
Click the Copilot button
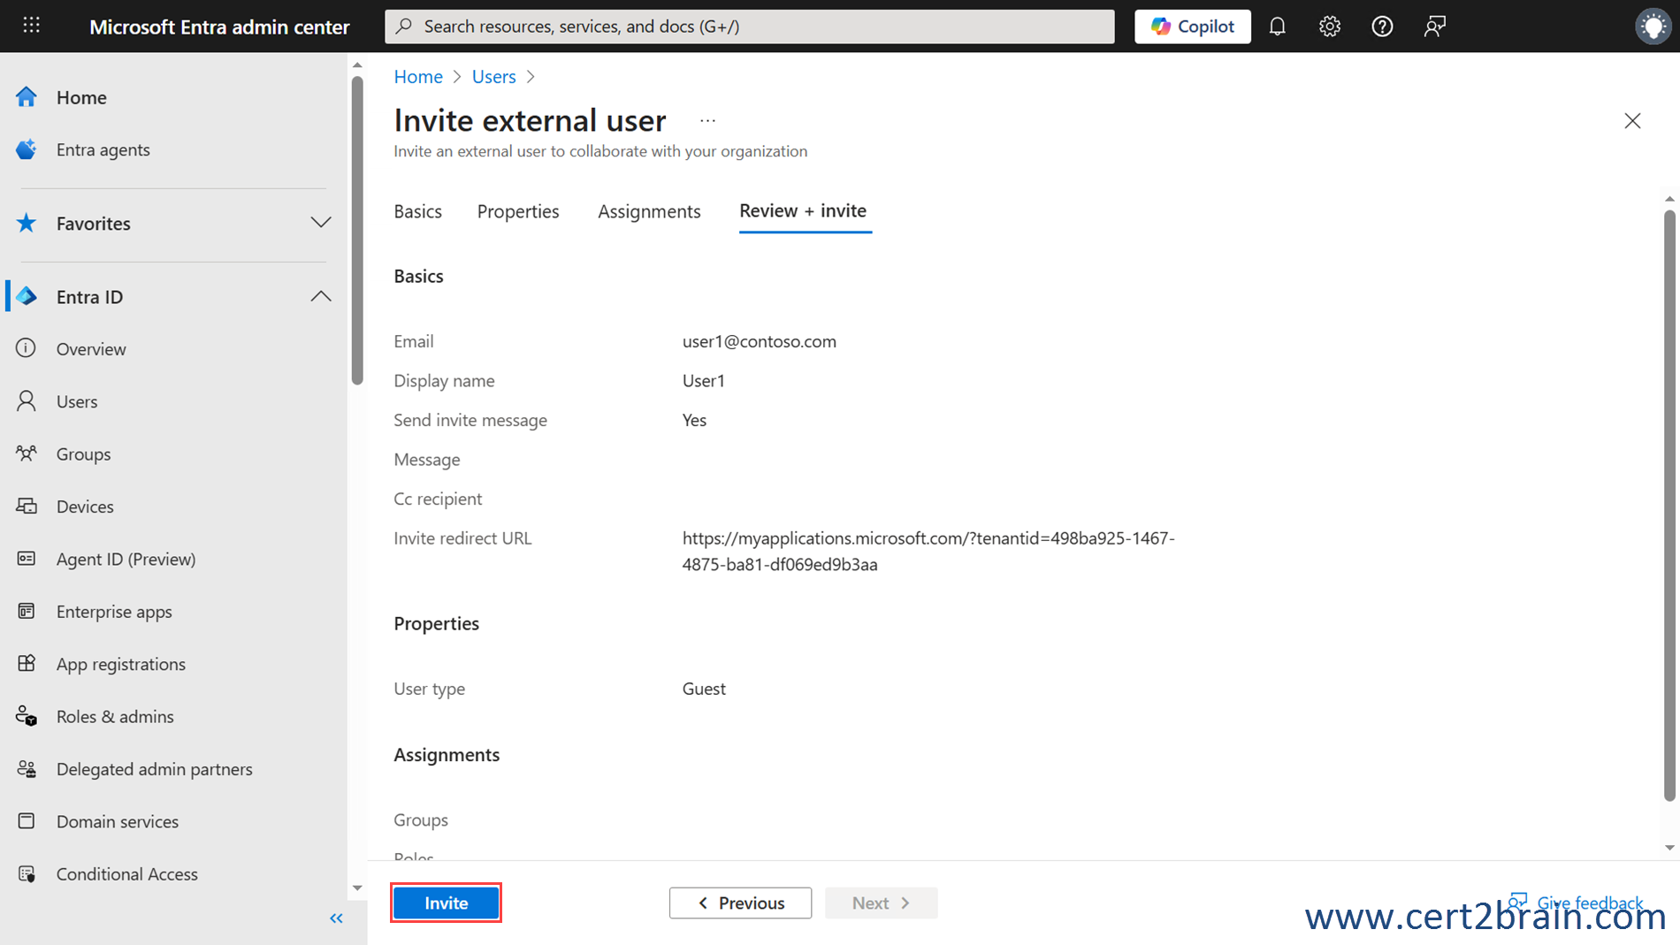tap(1192, 27)
